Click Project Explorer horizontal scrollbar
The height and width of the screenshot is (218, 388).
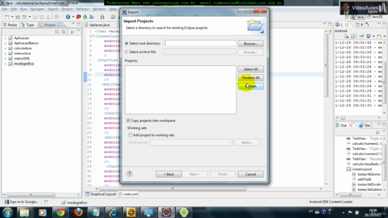31,195
